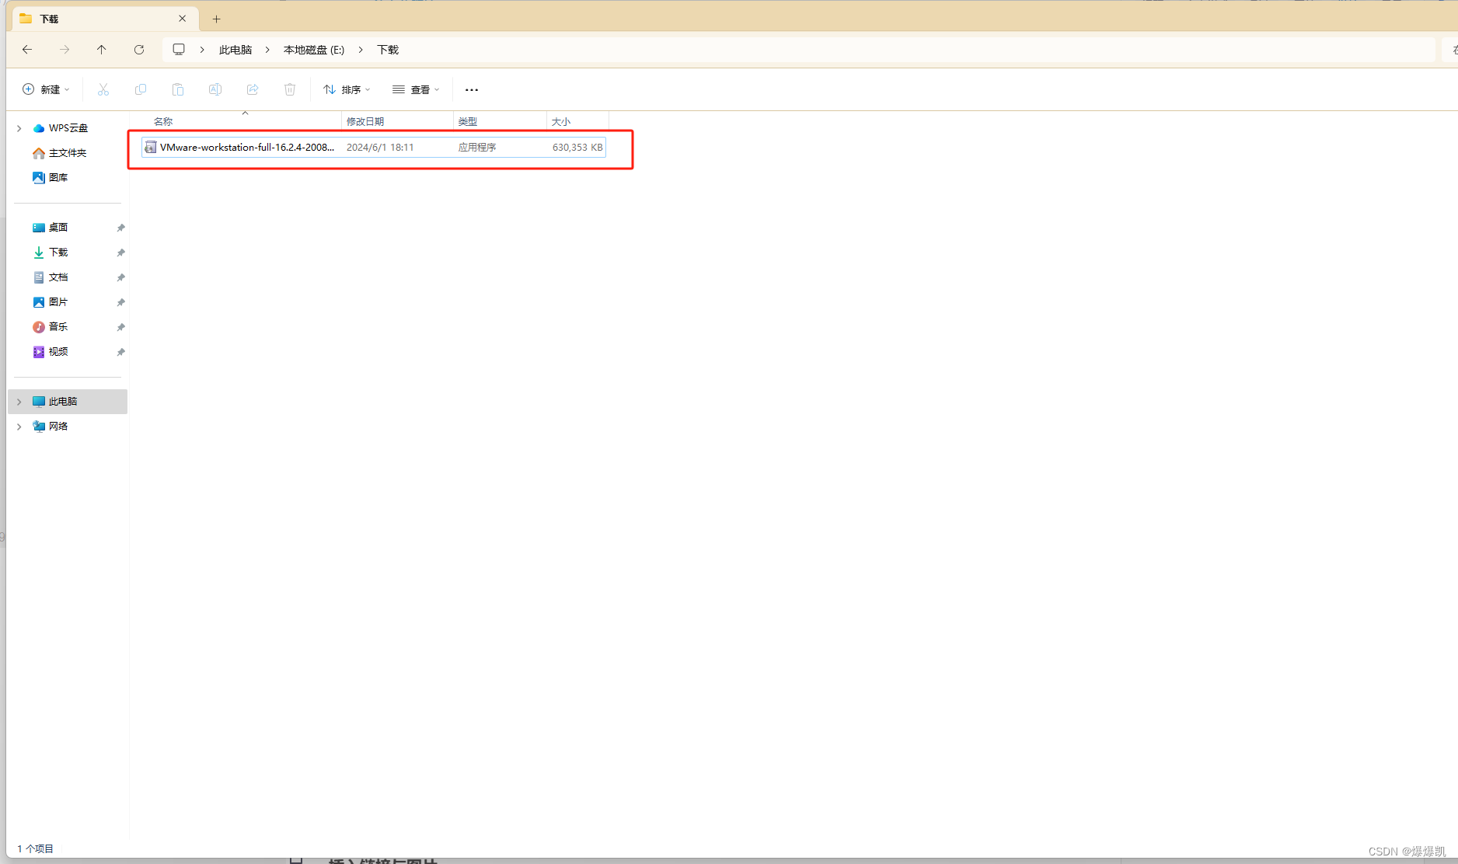The height and width of the screenshot is (864, 1458).
Task: Click the file date 2024/6/1 18:11
Action: click(x=380, y=147)
